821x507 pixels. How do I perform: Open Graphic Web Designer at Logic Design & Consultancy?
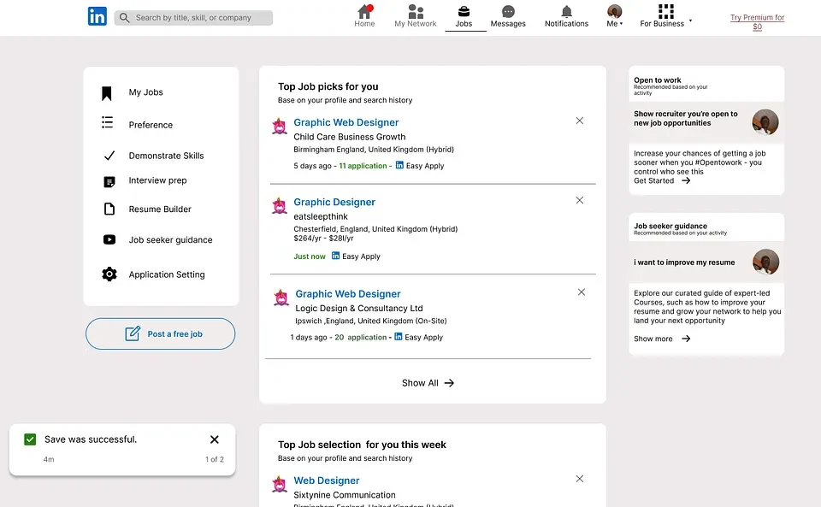pos(348,294)
